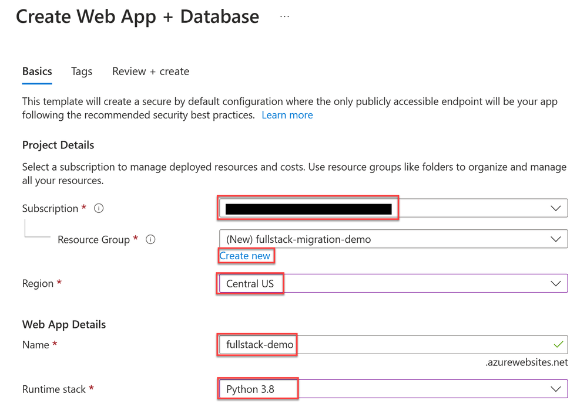Click the Subscription field label
The width and height of the screenshot is (587, 414).
click(x=50, y=209)
